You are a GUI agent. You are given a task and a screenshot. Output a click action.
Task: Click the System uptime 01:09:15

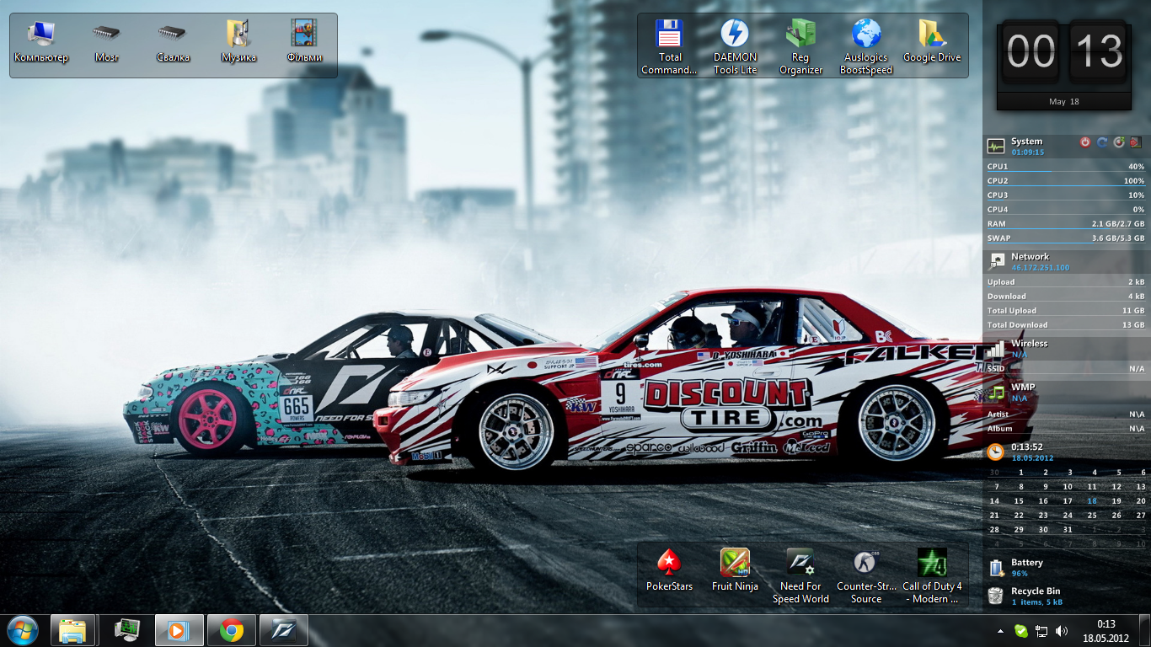click(x=1028, y=152)
